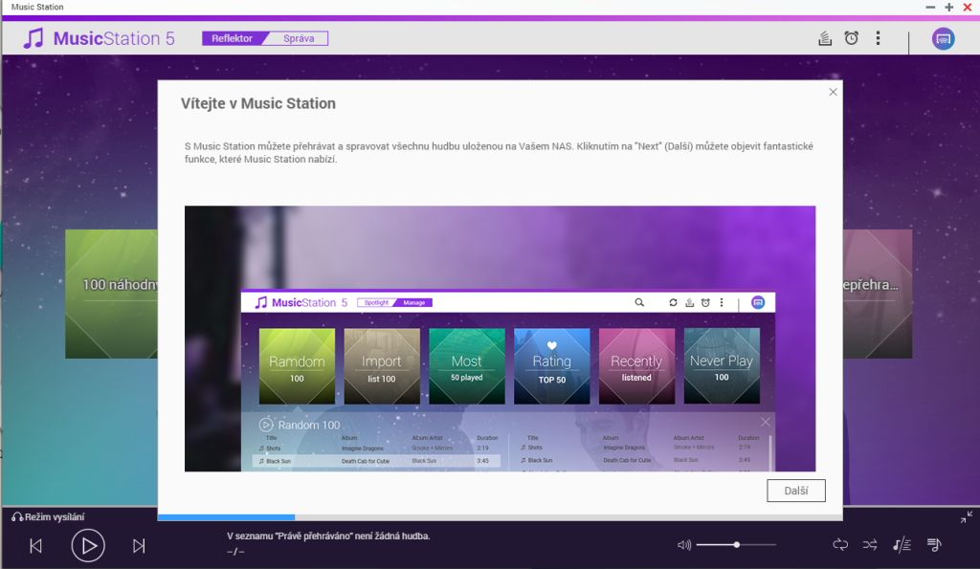980x569 pixels.
Task: Adjust the volume slider
Action: pos(736,545)
